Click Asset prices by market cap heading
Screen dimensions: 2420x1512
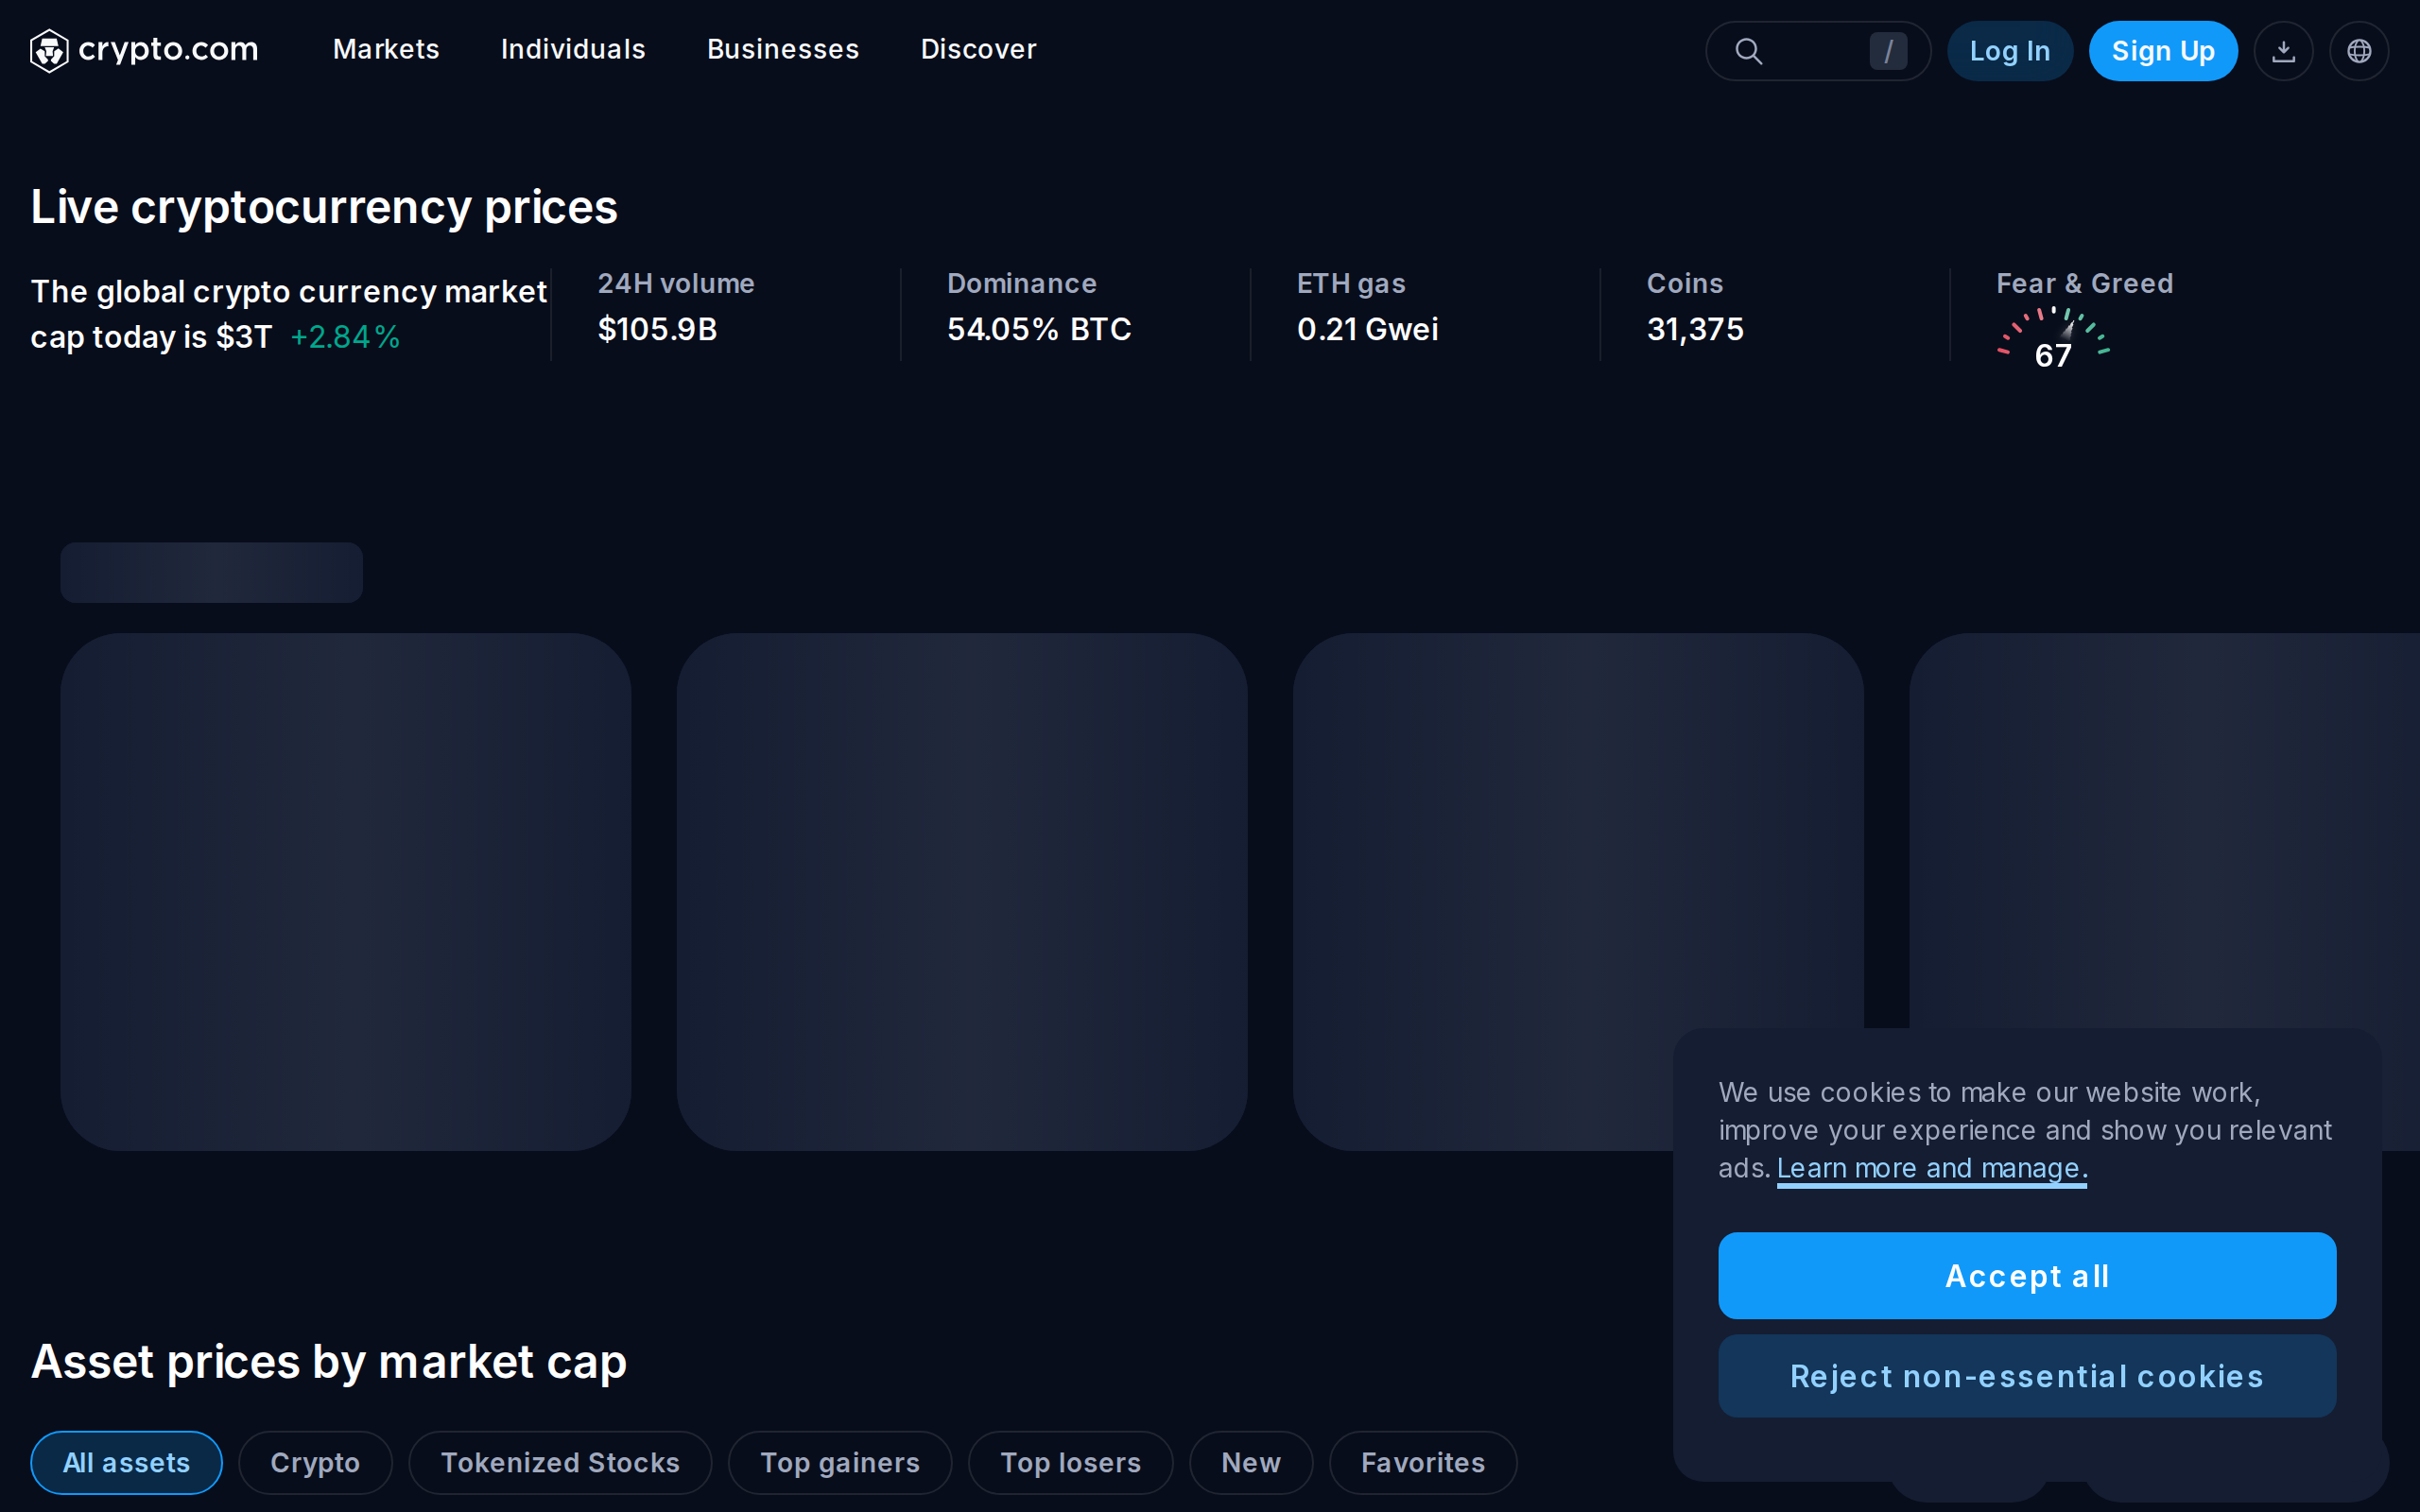point(329,1361)
